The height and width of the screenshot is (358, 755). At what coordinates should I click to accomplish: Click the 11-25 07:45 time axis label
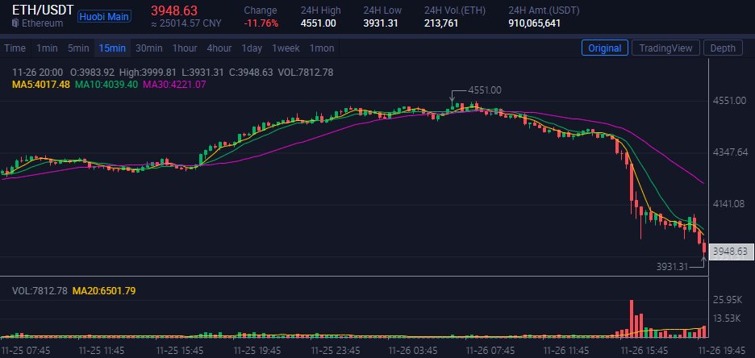tap(24, 349)
